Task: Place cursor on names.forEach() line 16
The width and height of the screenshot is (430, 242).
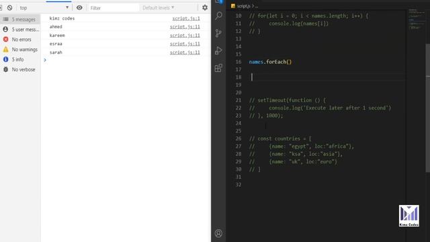Action: tap(270, 62)
